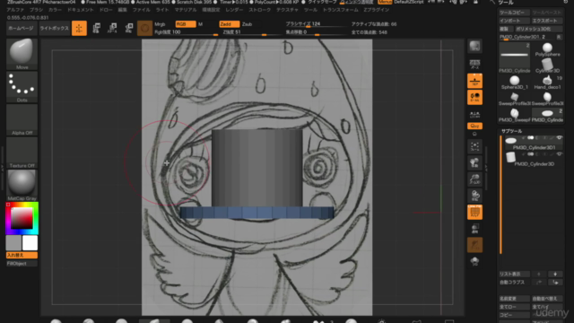Pick a color in the color picker square

[x=22, y=219]
